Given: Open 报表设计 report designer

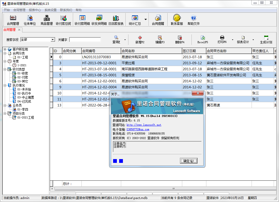Looking at the screenshot, I should tap(243, 40).
